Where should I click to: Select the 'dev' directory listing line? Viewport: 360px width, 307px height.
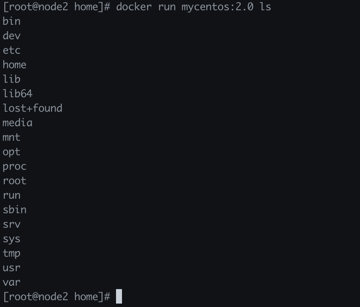(12, 36)
